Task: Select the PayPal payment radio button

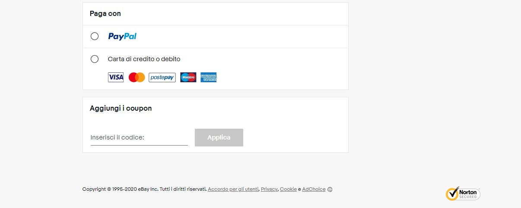Action: (95, 36)
